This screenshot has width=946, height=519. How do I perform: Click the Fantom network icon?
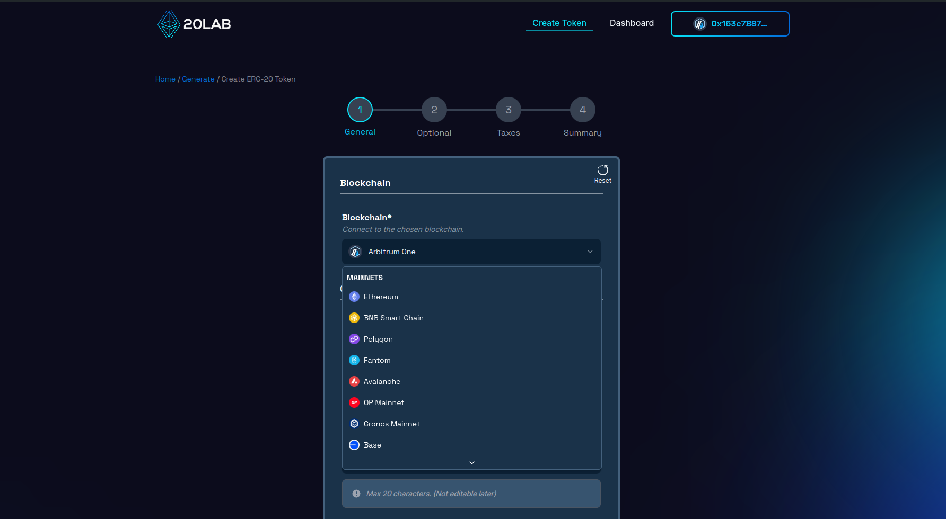[354, 360]
